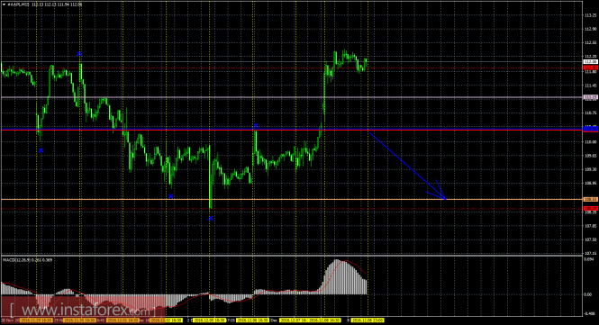Select the MACD(12,26,9) indicator label
Image resolution: width=599 pixels, height=325 pixels.
[28, 260]
